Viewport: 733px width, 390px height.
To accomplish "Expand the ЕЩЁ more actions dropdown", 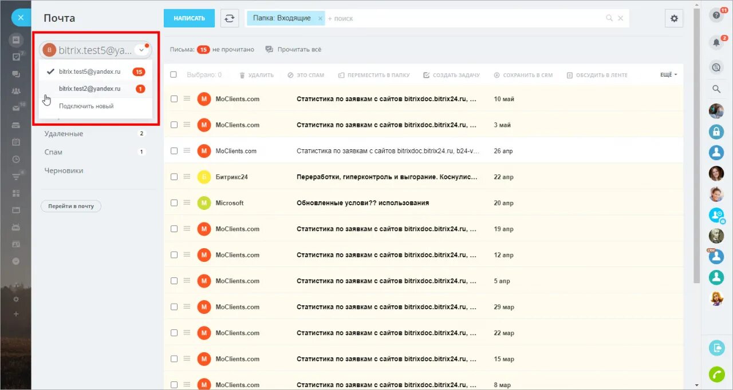I will click(x=668, y=75).
